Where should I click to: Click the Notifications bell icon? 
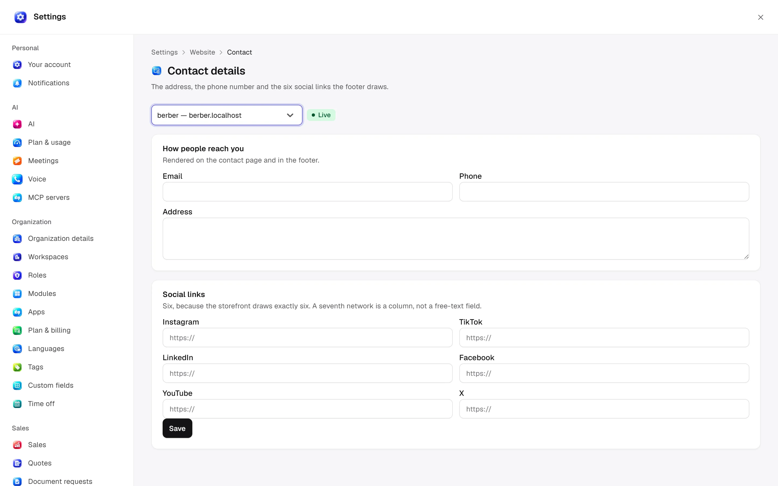click(17, 83)
